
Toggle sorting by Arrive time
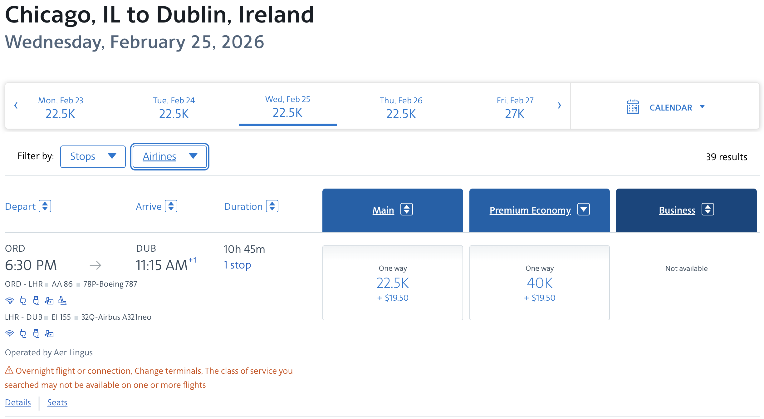[x=171, y=206]
